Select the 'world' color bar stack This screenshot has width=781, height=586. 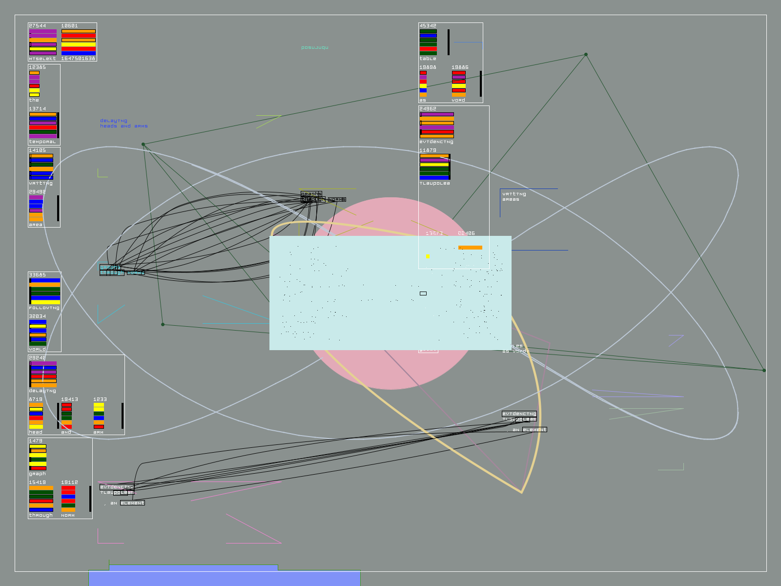click(x=38, y=333)
